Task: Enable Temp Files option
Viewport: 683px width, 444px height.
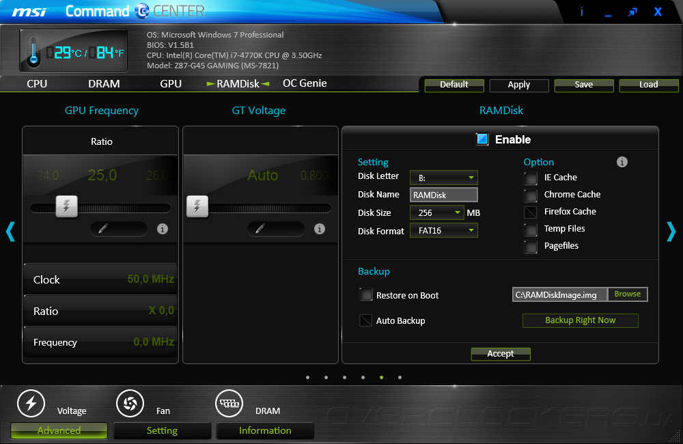Action: [531, 229]
